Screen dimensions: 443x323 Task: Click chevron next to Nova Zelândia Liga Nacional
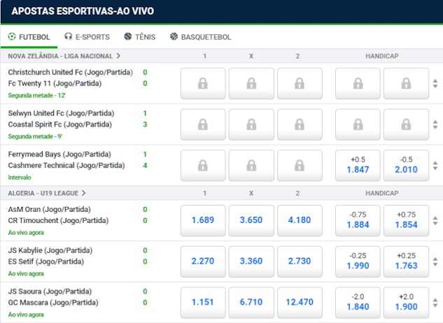coord(118,56)
